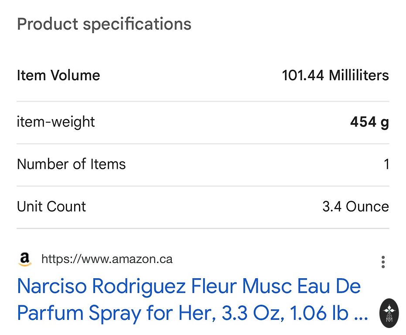406x335 pixels.
Task: Open the Narciso Rodriguez Fleur Musc title line
Action: pyautogui.click(x=189, y=287)
